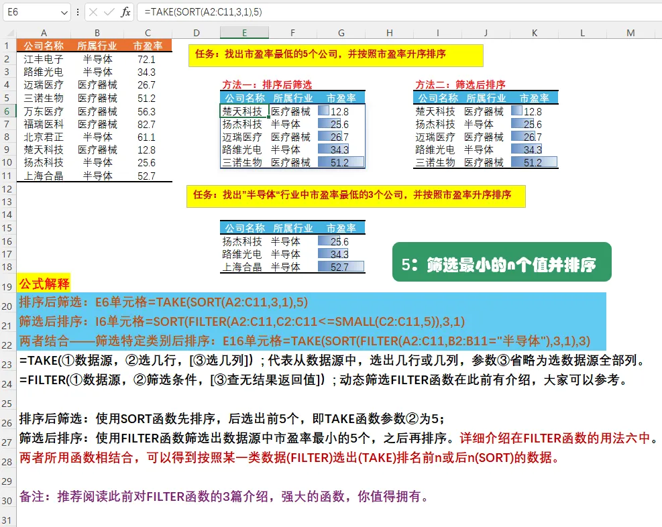The image size is (662, 527).
Task: Click the row 20 text 排序后筛选: E6单元格
Action: [x=164, y=302]
